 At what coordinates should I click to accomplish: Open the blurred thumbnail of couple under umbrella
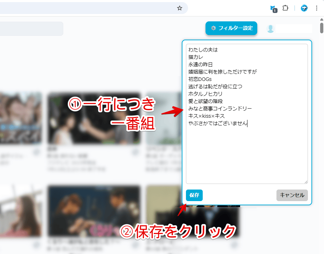coord(94,118)
